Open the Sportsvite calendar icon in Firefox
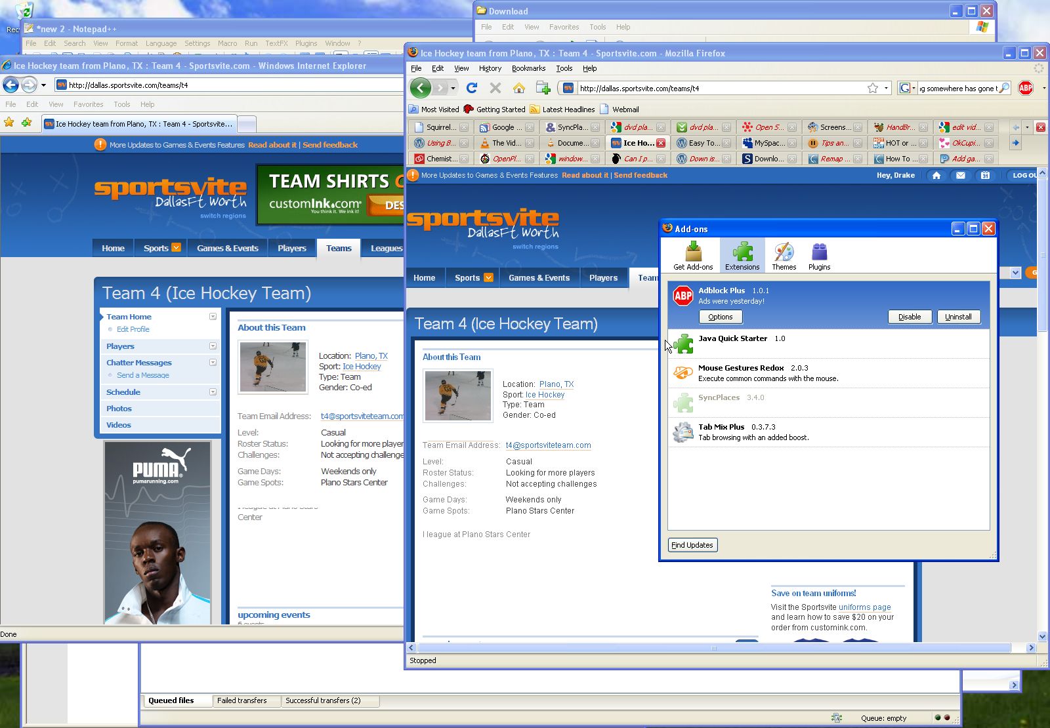 [x=985, y=175]
